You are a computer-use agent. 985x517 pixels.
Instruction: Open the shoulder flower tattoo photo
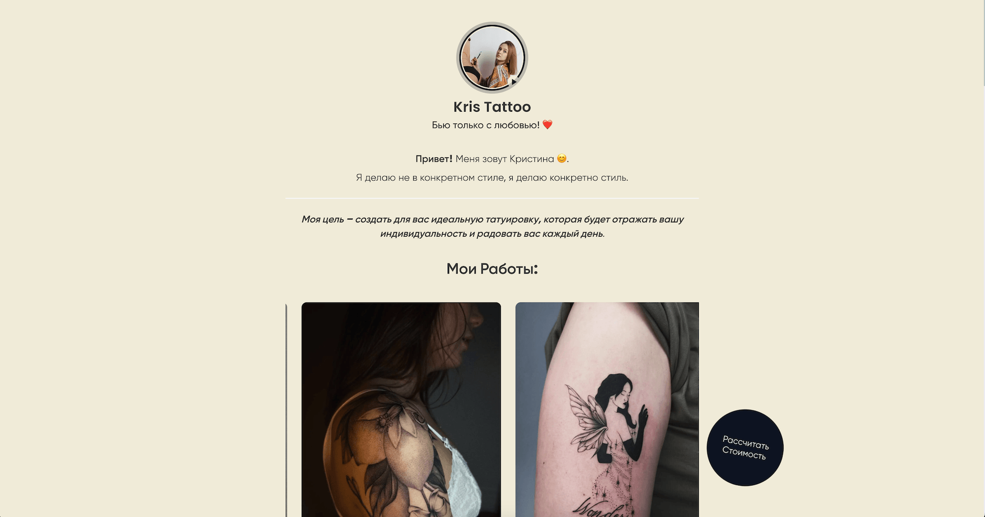coord(401,410)
